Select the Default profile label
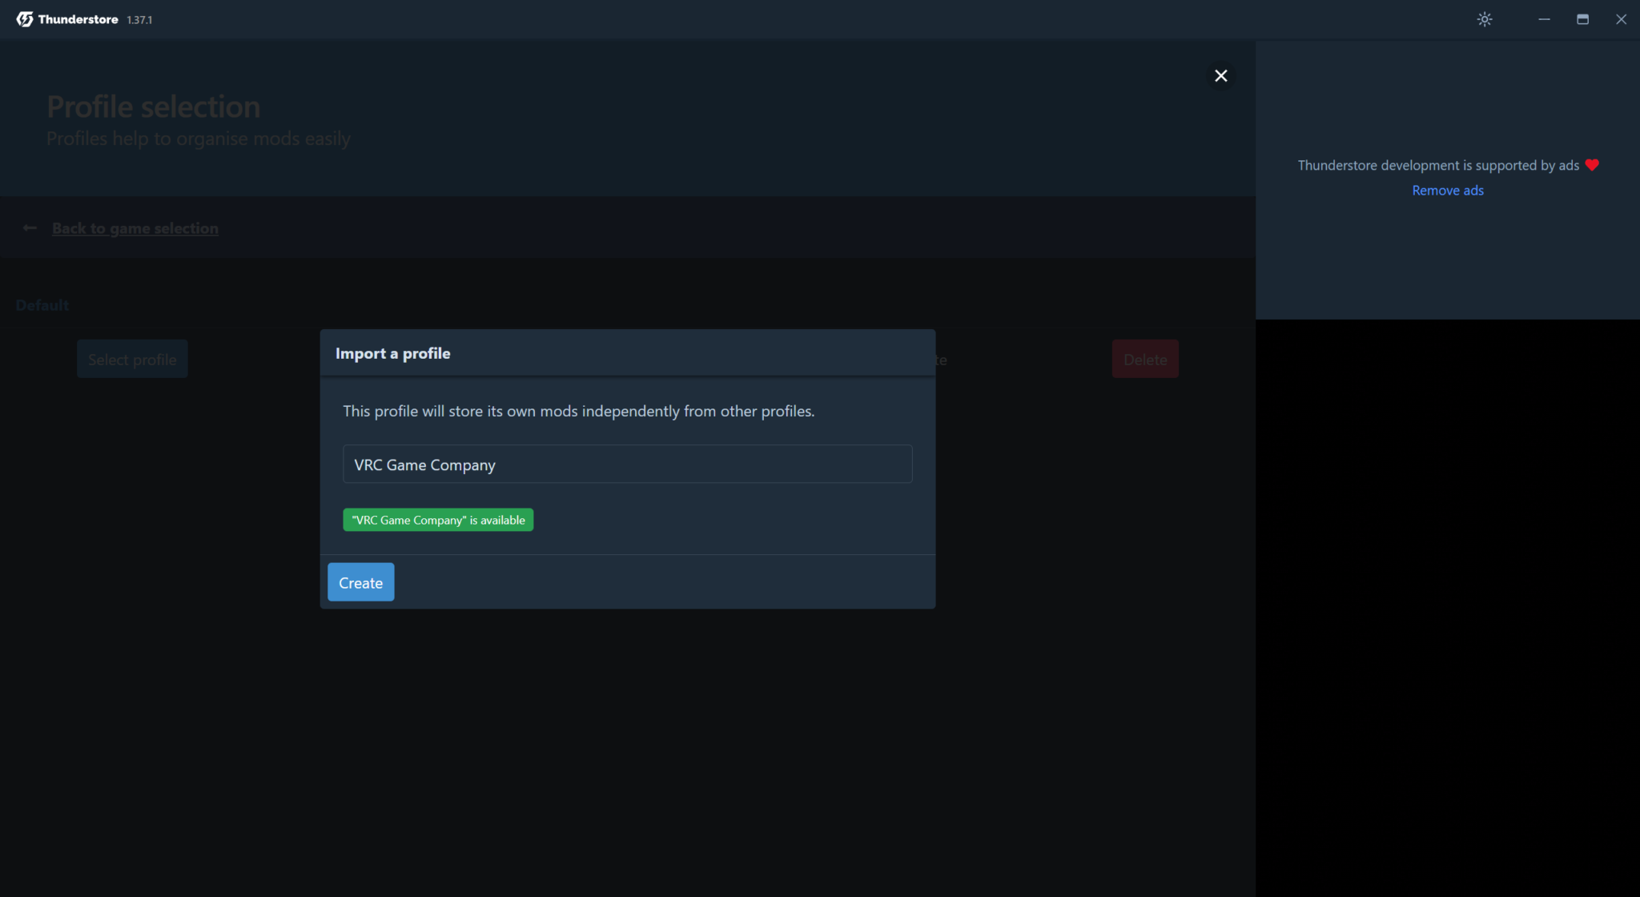This screenshot has width=1640, height=897. [42, 304]
